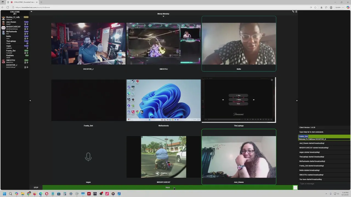Switch to the CHILLZONE browser tab
The image size is (351, 197).
22,2
